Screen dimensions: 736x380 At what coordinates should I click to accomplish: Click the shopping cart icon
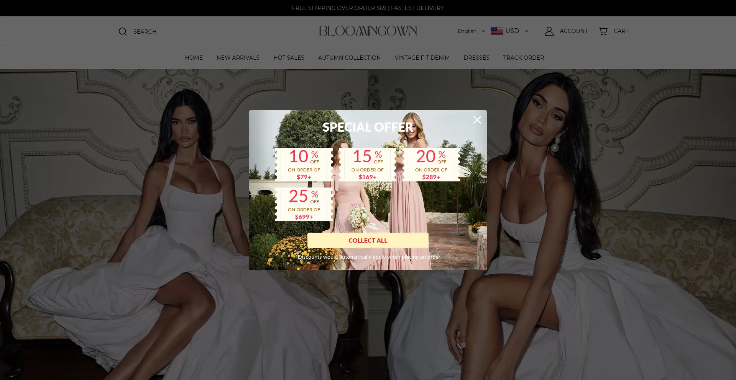pyautogui.click(x=603, y=31)
